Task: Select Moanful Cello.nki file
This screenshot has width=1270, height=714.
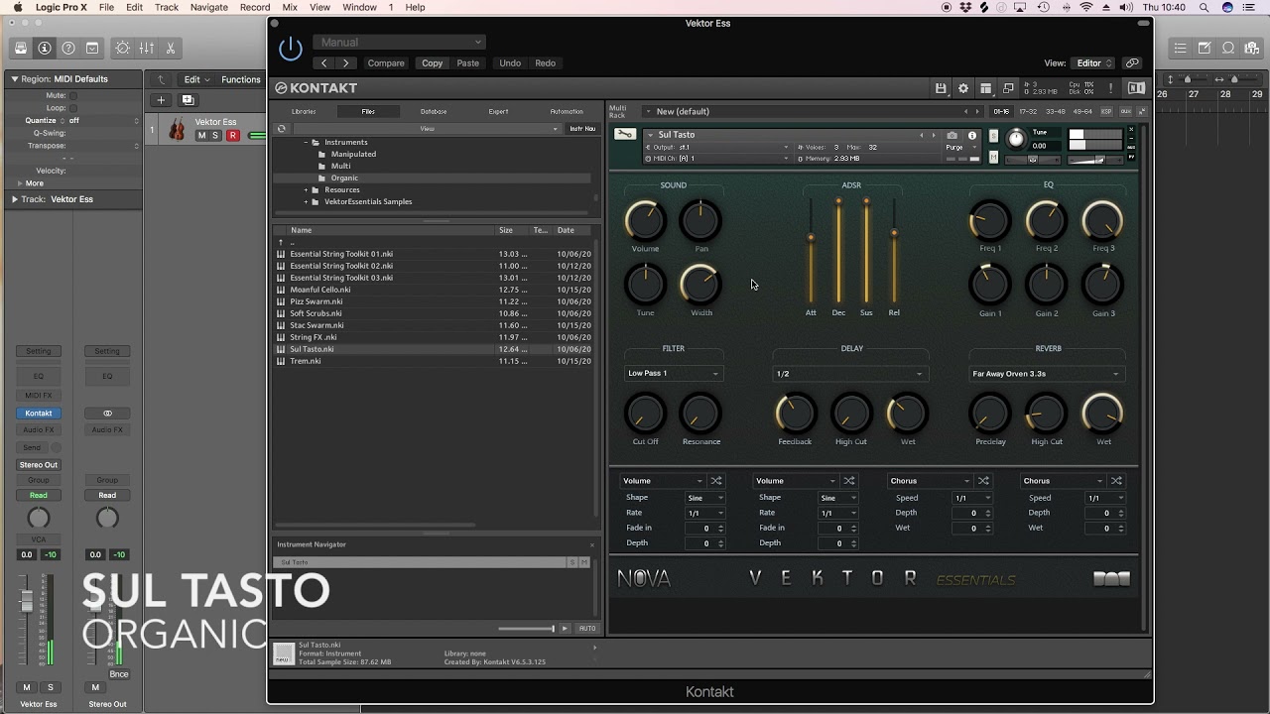Action: (320, 290)
